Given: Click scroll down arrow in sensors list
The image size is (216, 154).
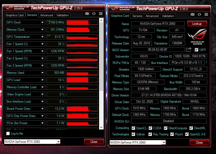Looking at the screenshot, I should point(101,127).
